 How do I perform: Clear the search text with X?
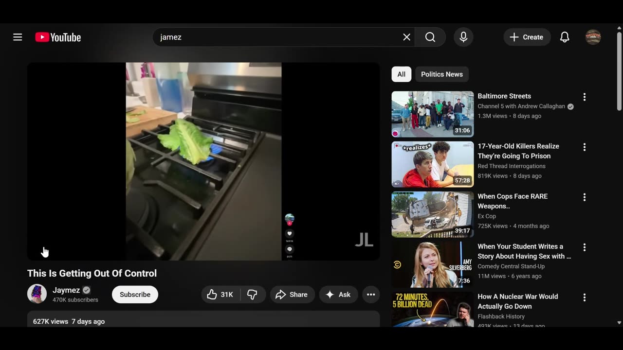click(406, 37)
